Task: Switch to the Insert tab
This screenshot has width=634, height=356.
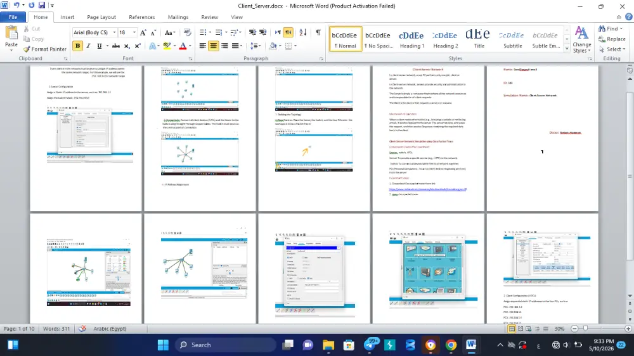Action: point(67,17)
